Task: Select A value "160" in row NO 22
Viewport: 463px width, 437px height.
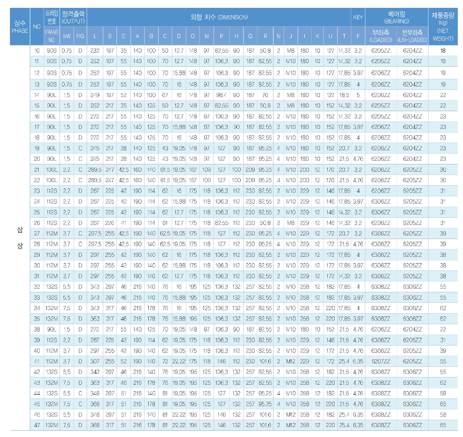Action: tap(137, 180)
